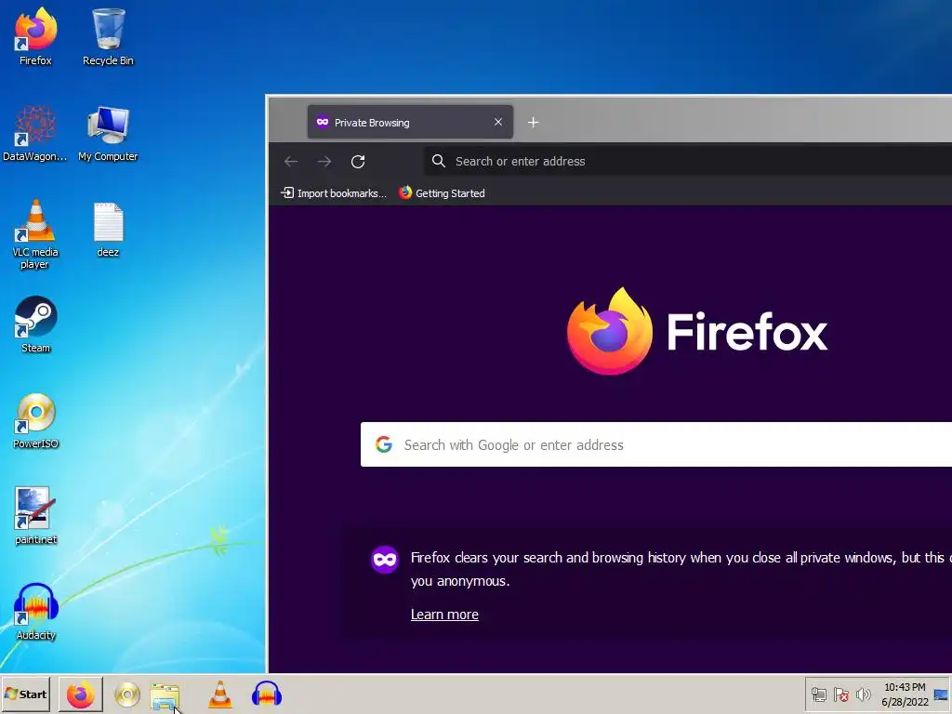Select the VLC media player shortcut
This screenshot has height=714, width=952.
tap(35, 234)
